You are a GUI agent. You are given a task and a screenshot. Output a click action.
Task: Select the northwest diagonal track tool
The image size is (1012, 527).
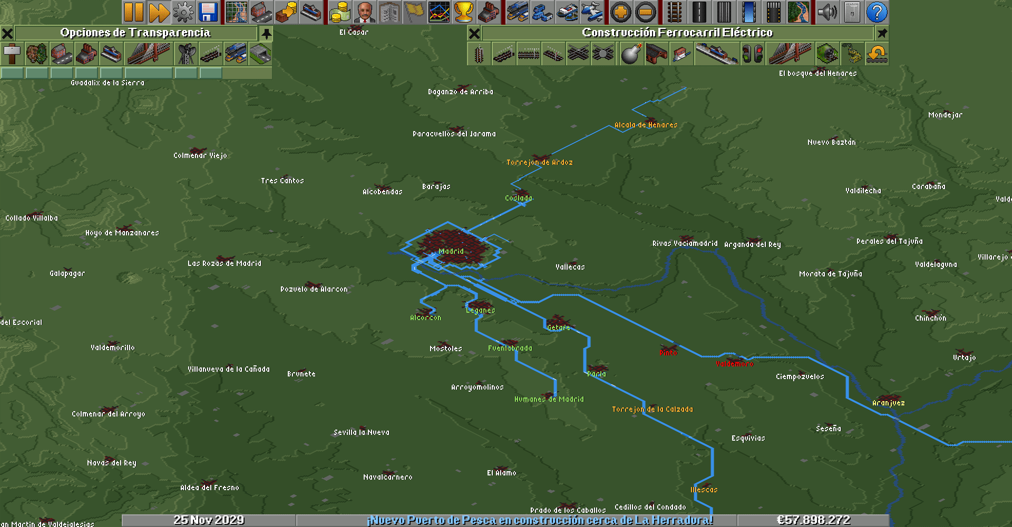coord(553,54)
